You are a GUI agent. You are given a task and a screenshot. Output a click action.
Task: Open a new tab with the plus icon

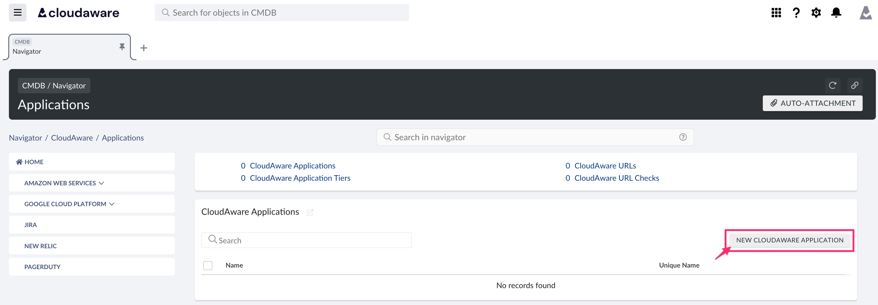pyautogui.click(x=143, y=48)
